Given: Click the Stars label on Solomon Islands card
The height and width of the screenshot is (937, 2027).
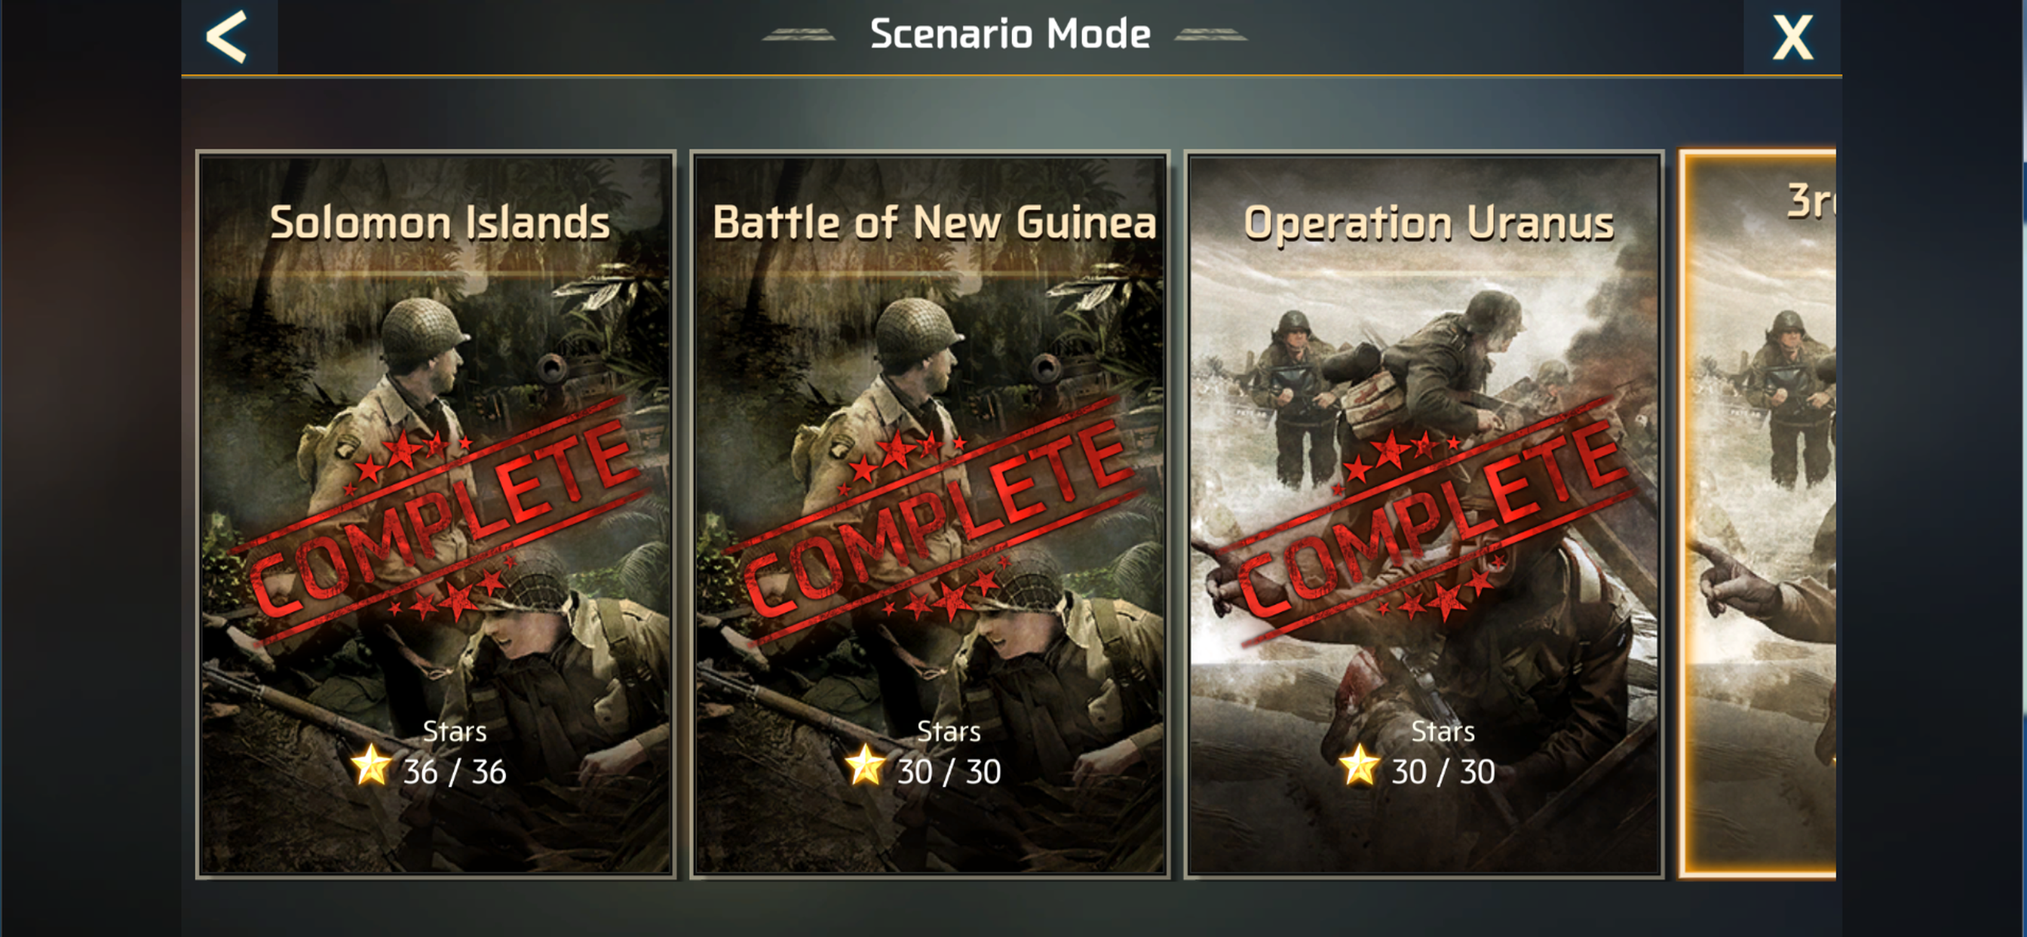Looking at the screenshot, I should [455, 732].
